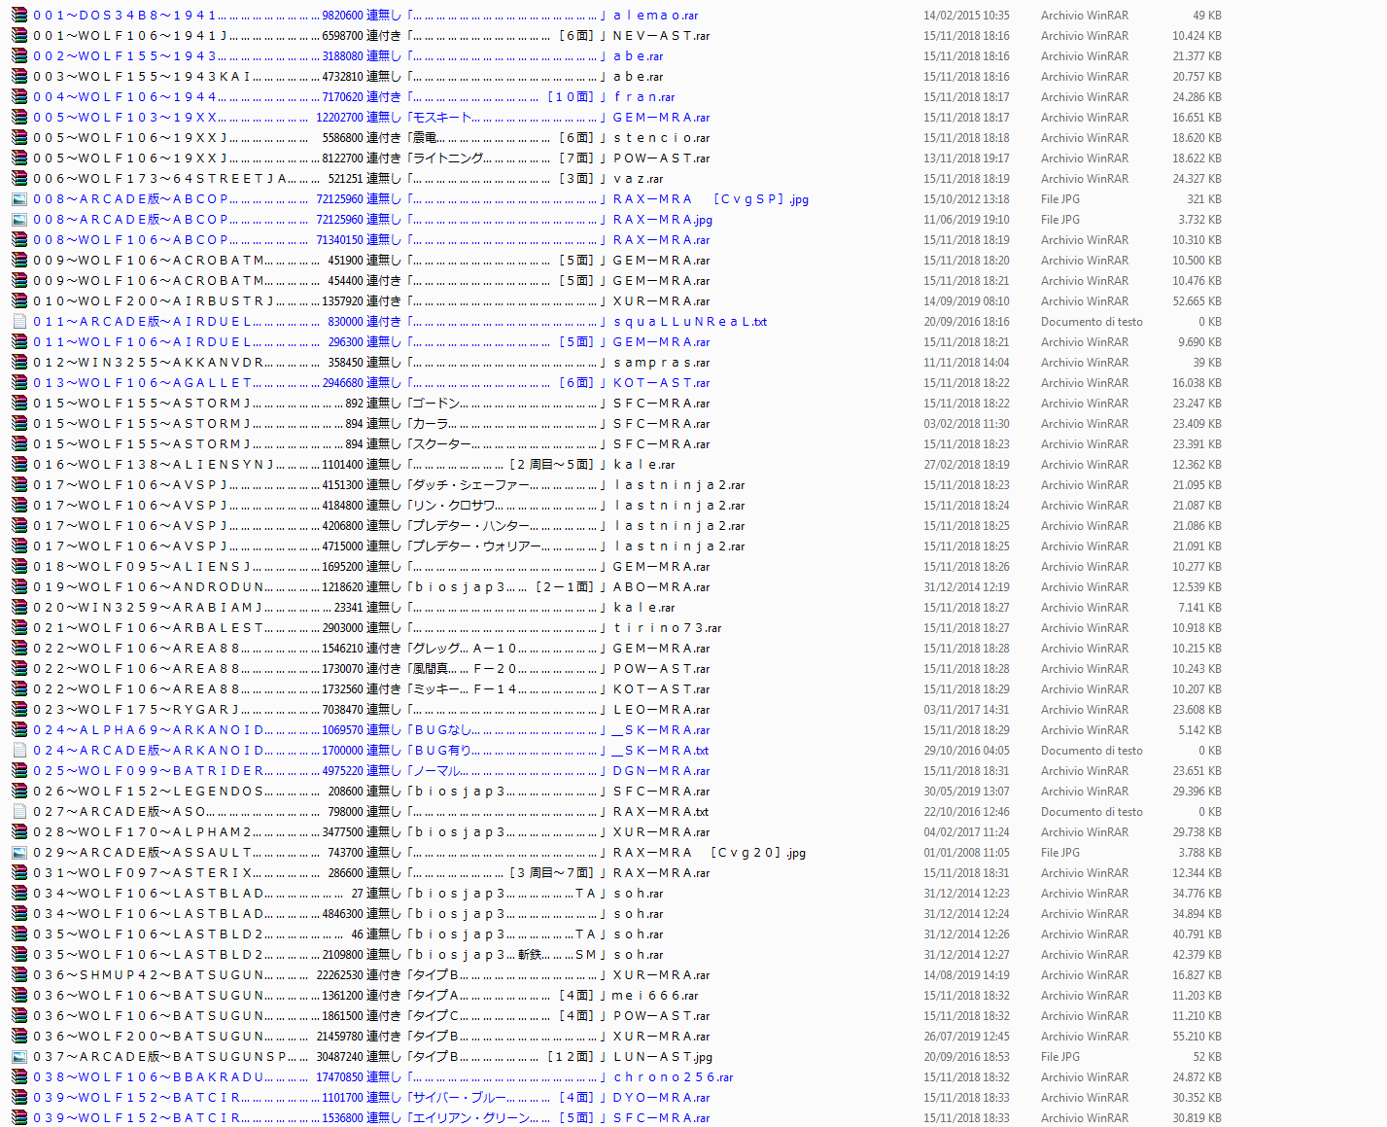Select file name 022 AREA88 1546210 GEM-MRA.rar
This screenshot has width=1387, height=1127.
371,649
